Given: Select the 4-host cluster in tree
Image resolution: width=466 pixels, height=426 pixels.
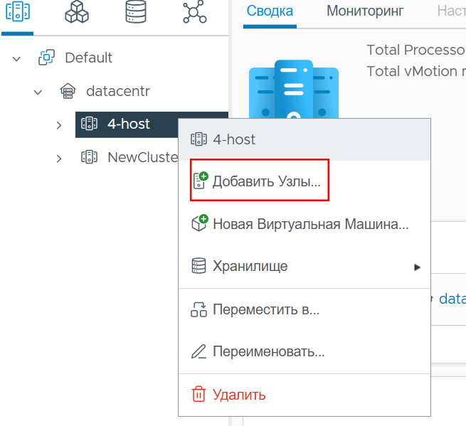Looking at the screenshot, I should click(128, 124).
